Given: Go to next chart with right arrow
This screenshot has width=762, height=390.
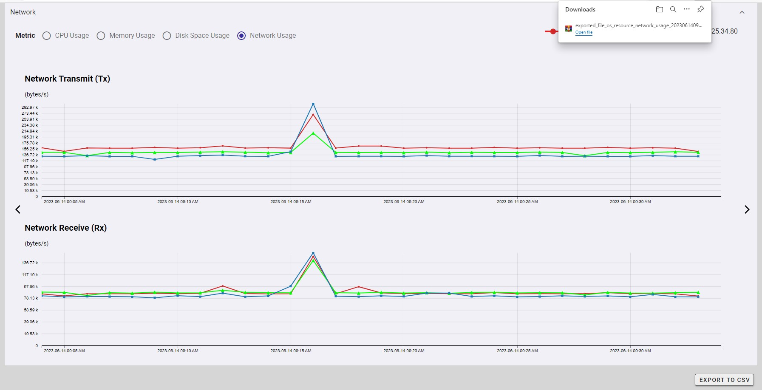Looking at the screenshot, I should 747,209.
